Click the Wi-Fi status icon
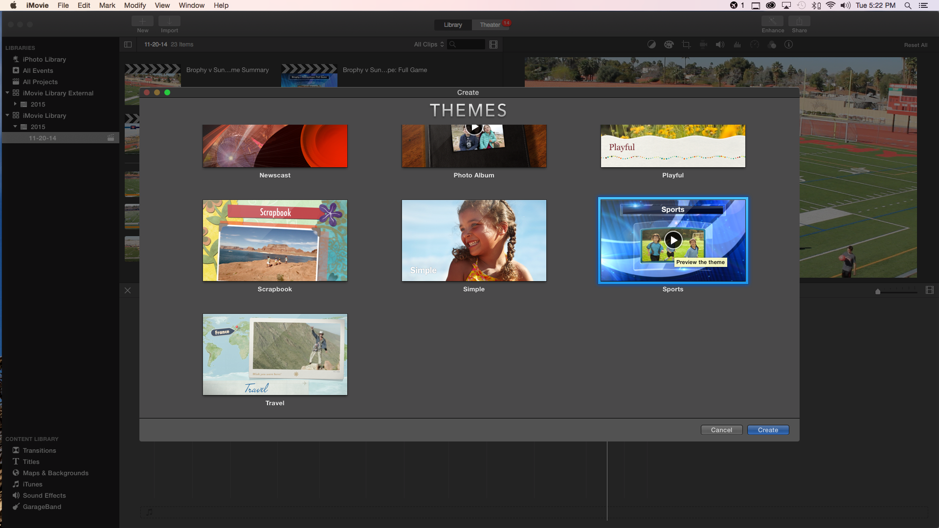 (x=830, y=5)
